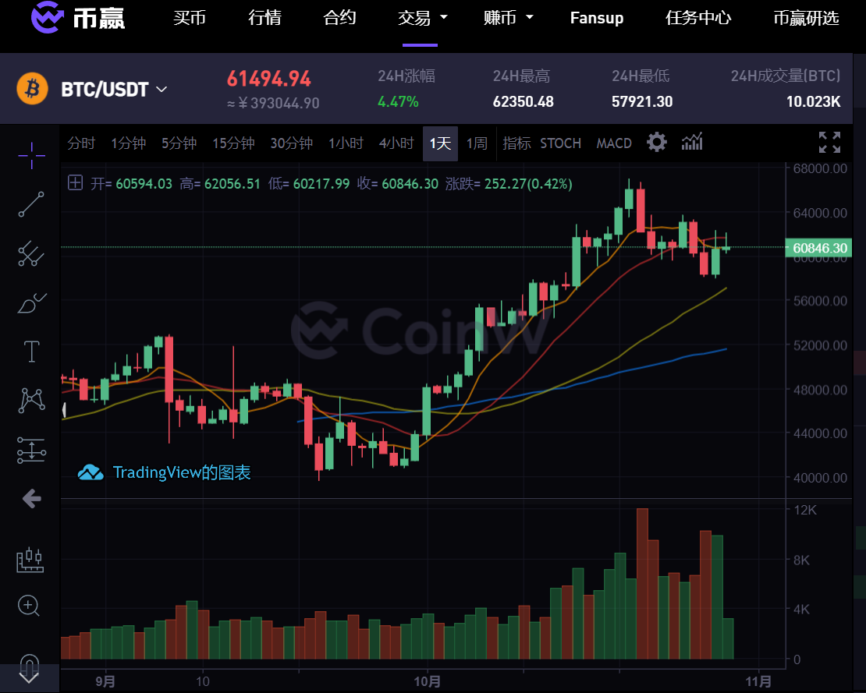Select the XABCD pattern tool
This screenshot has width=866, height=693.
click(x=31, y=401)
